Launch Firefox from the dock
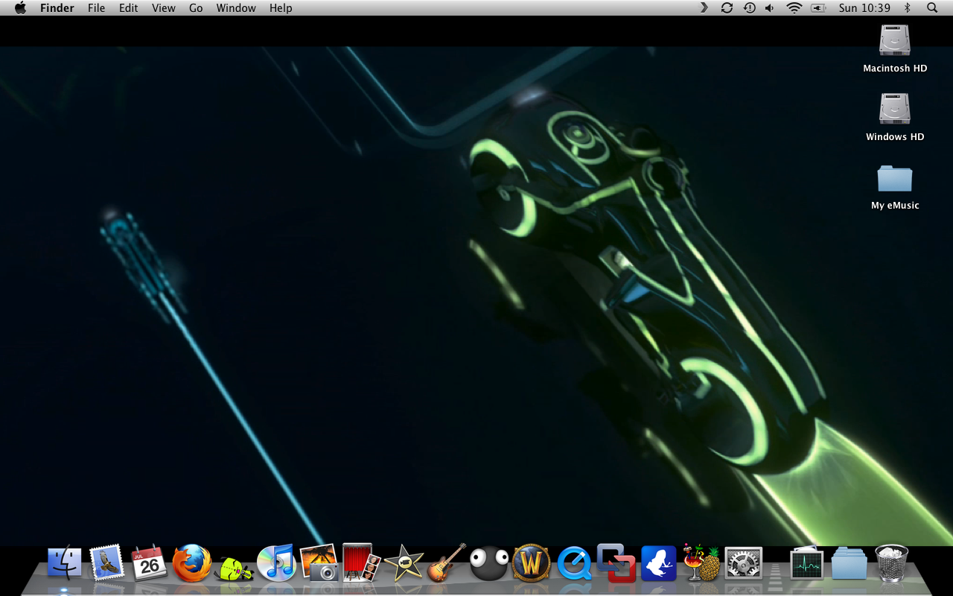Image resolution: width=953 pixels, height=596 pixels. pyautogui.click(x=191, y=563)
